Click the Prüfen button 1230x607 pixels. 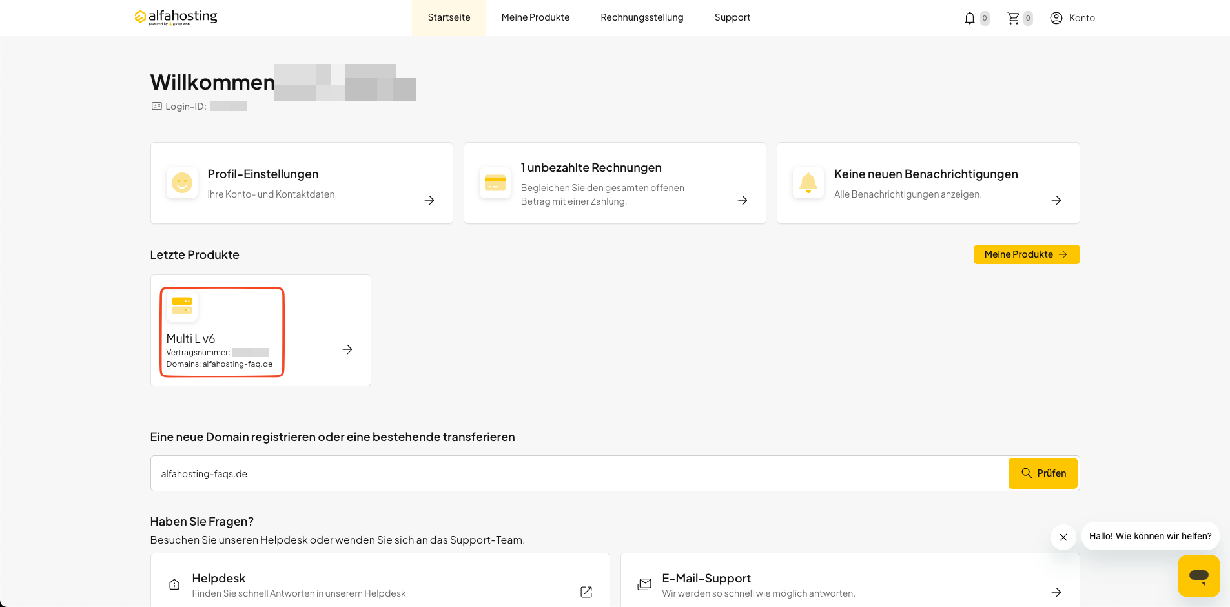1043,473
